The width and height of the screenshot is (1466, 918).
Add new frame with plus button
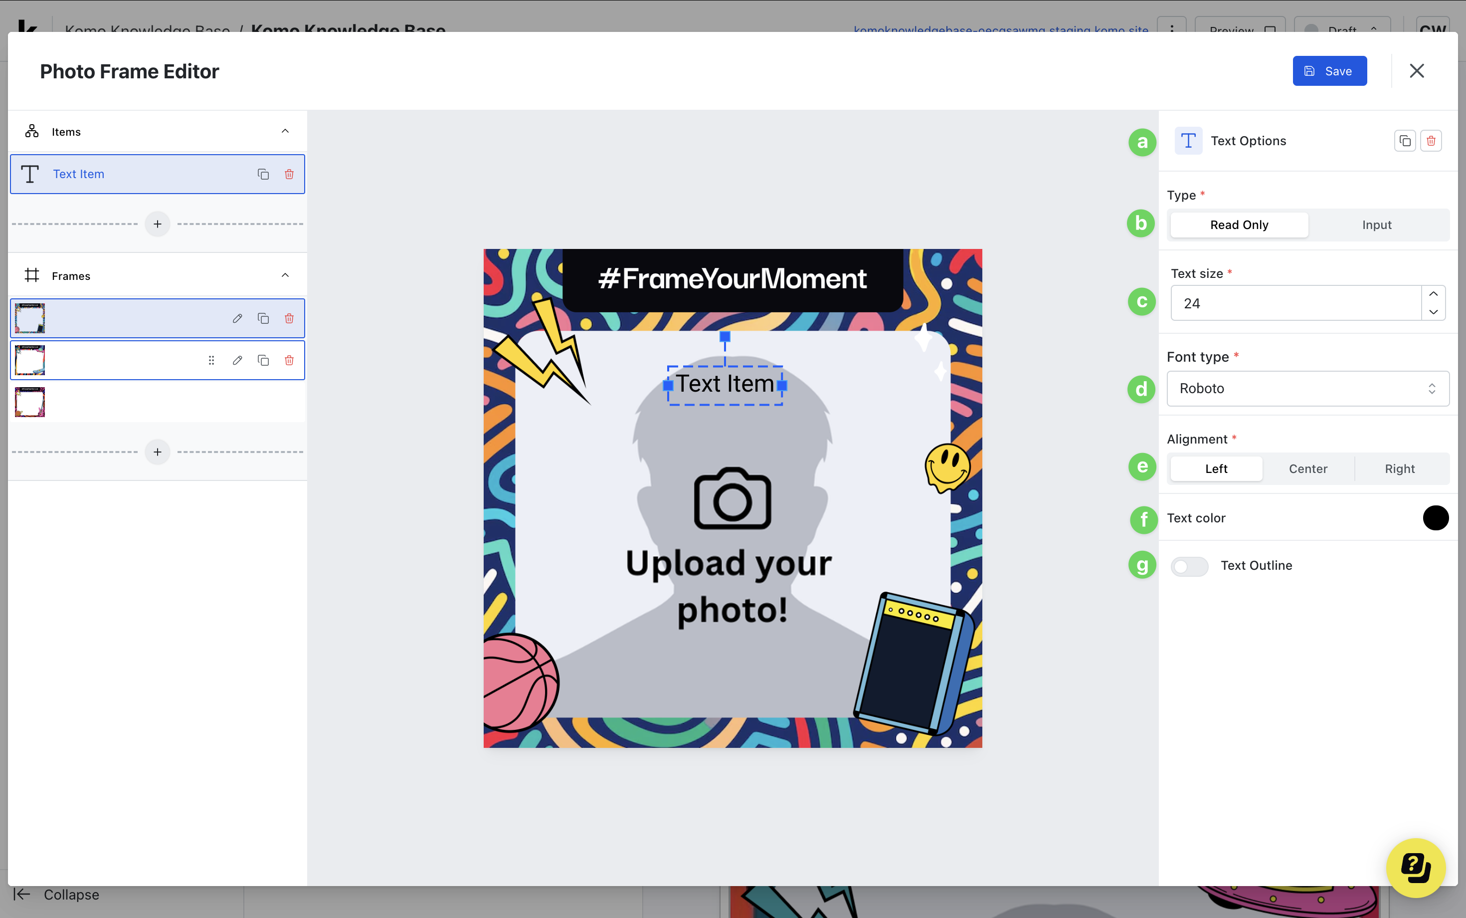pyautogui.click(x=157, y=452)
